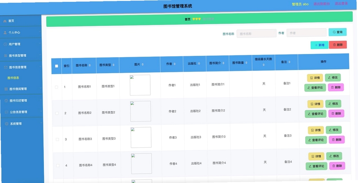Check the checkbox for row 图书名称3
358x183 pixels.
coord(57,139)
